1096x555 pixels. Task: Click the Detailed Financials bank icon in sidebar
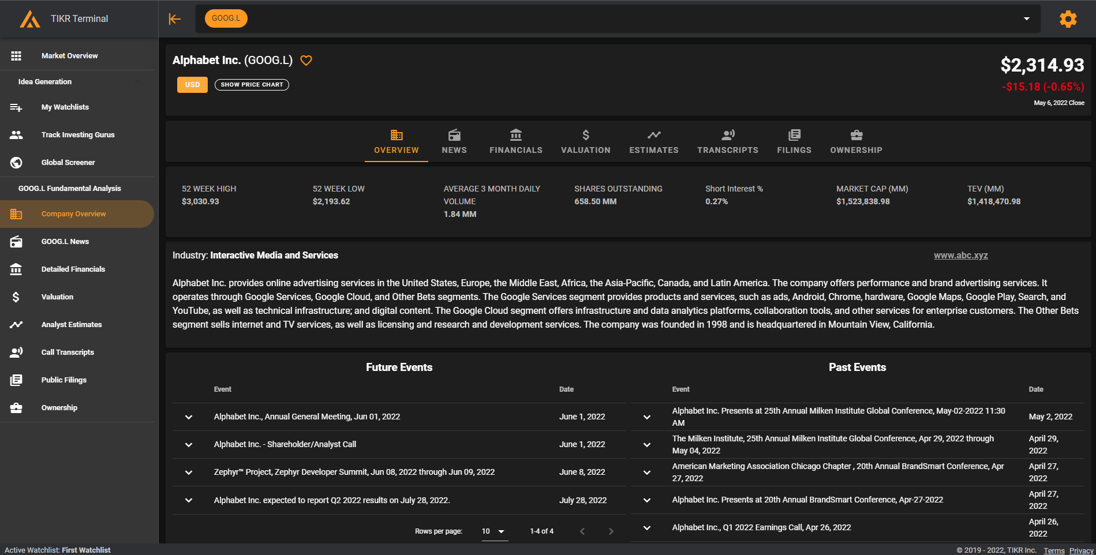pos(16,269)
